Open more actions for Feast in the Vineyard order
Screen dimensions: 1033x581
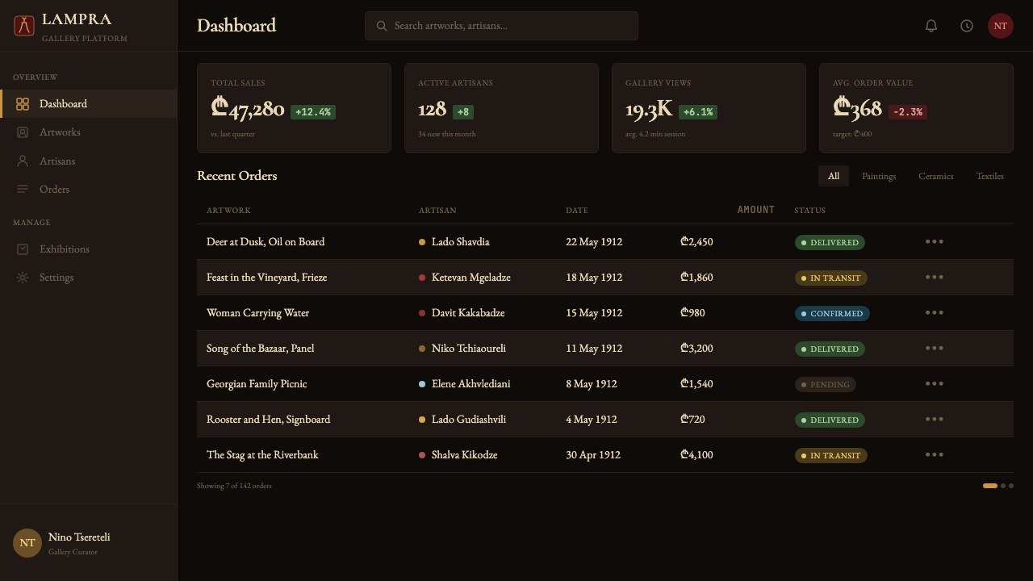(935, 277)
